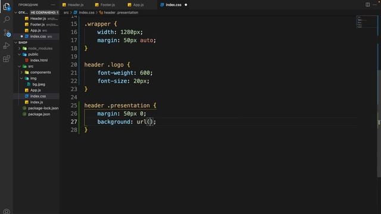Click the 'header .logo' selector
Image resolution: width=381 pixels, height=214 pixels.
coord(104,65)
